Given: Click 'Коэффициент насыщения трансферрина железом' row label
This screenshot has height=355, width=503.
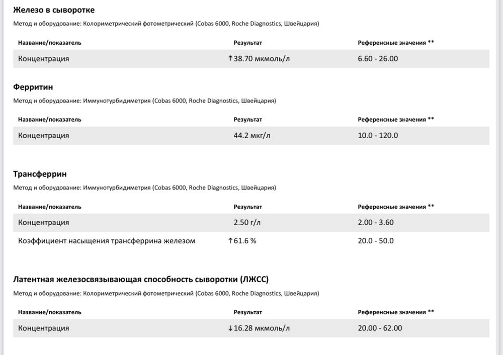Looking at the screenshot, I should click(107, 240).
